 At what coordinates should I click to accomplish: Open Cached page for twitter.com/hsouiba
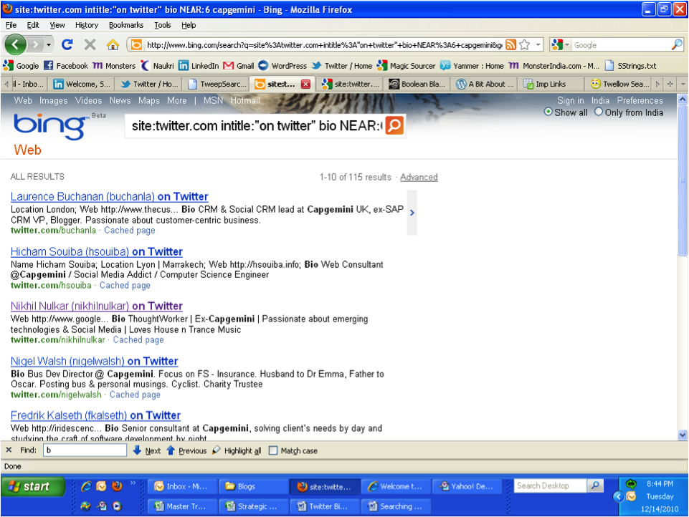[x=125, y=285]
